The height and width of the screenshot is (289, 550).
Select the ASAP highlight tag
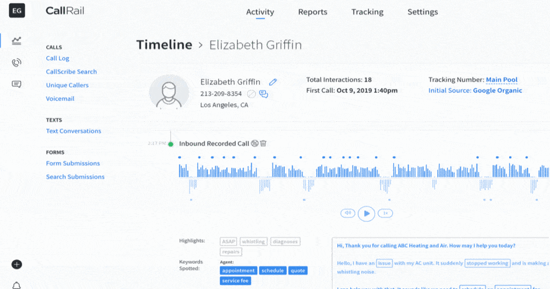coord(228,242)
